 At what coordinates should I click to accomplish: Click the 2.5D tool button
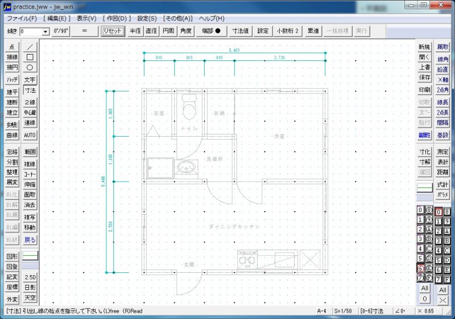[x=30, y=277]
